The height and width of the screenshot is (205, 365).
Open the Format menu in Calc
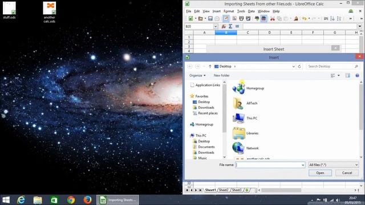pyautogui.click(x=229, y=11)
